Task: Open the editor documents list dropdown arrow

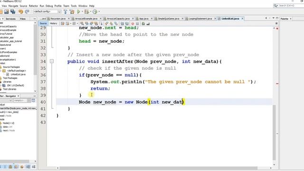Action: click(274, 18)
